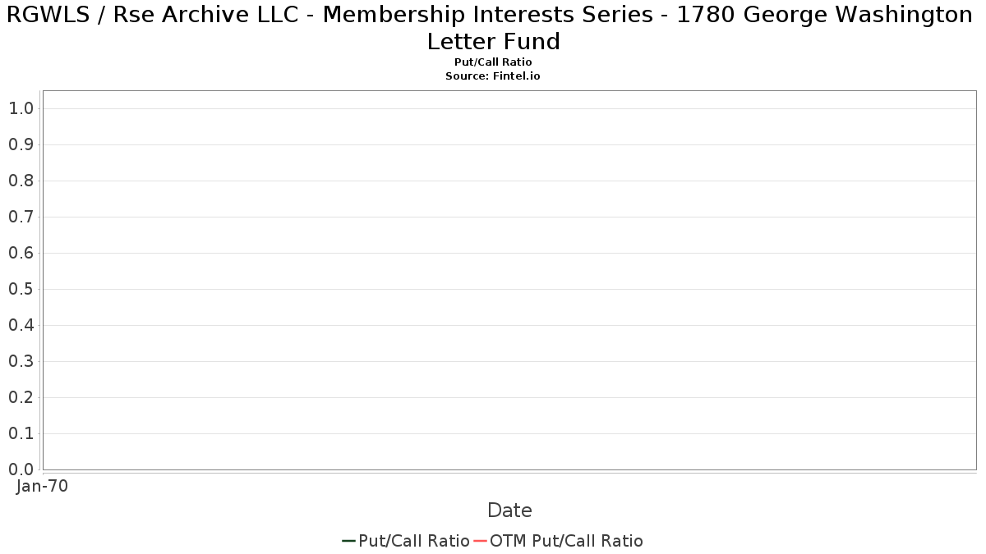Click the 0.2 y-axis label
This screenshot has height=554, width=986.
click(21, 397)
